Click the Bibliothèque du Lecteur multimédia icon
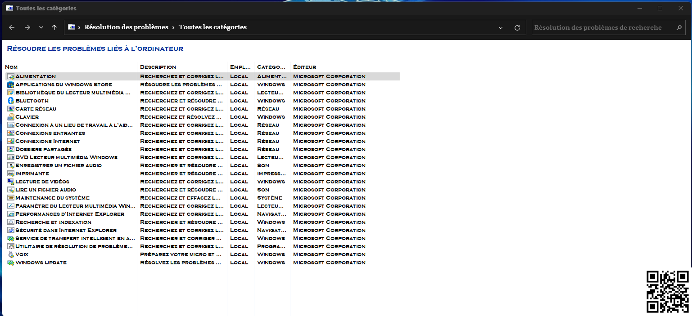This screenshot has height=316, width=692. coord(11,93)
